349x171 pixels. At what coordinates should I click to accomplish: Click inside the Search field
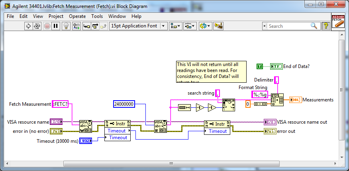pos(289,26)
